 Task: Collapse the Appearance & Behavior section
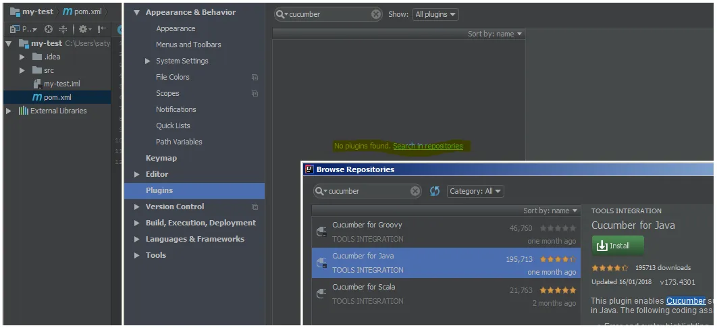pyautogui.click(x=136, y=12)
